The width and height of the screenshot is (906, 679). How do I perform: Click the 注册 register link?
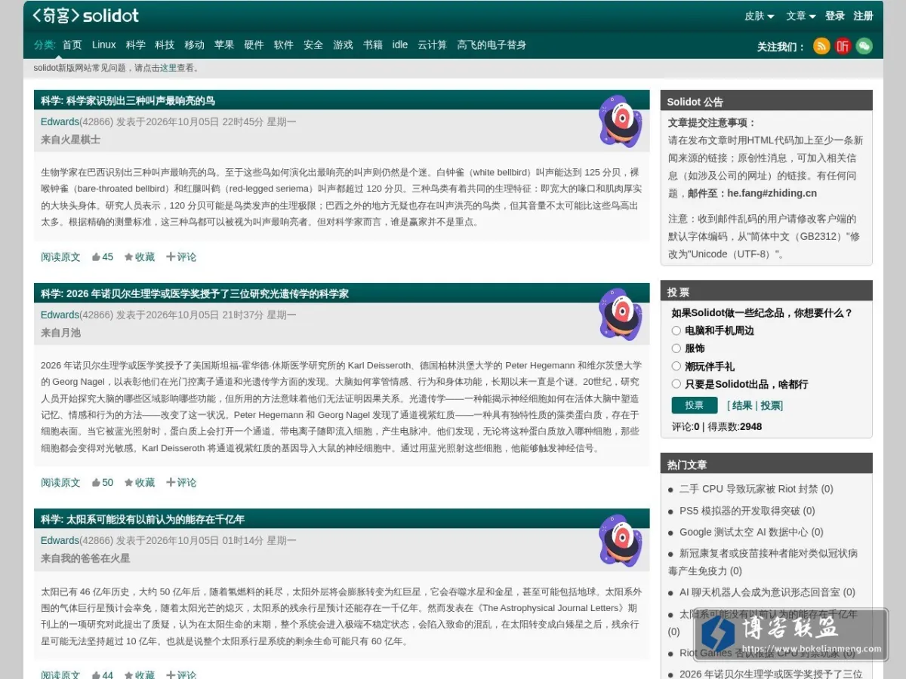[x=864, y=16]
